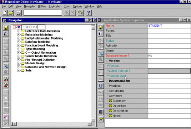This screenshot has height=129, width=191.
Task: Open the Tools menu
Action: (x=67, y=6)
